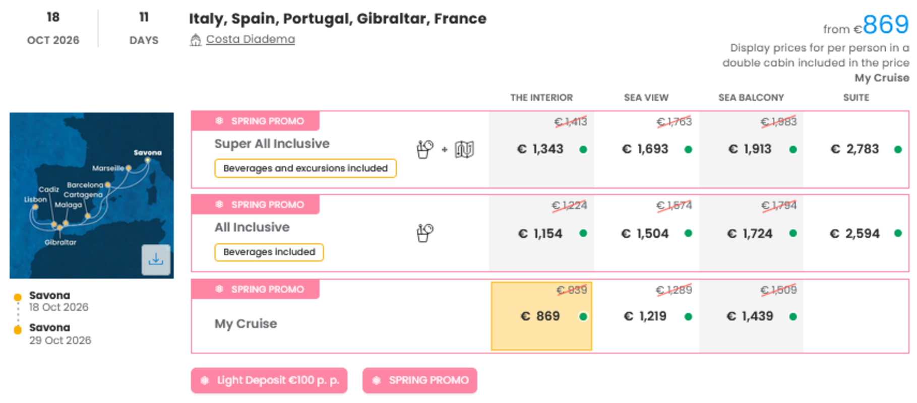Download the itinerary map image
This screenshot has width=917, height=403.
pyautogui.click(x=156, y=259)
